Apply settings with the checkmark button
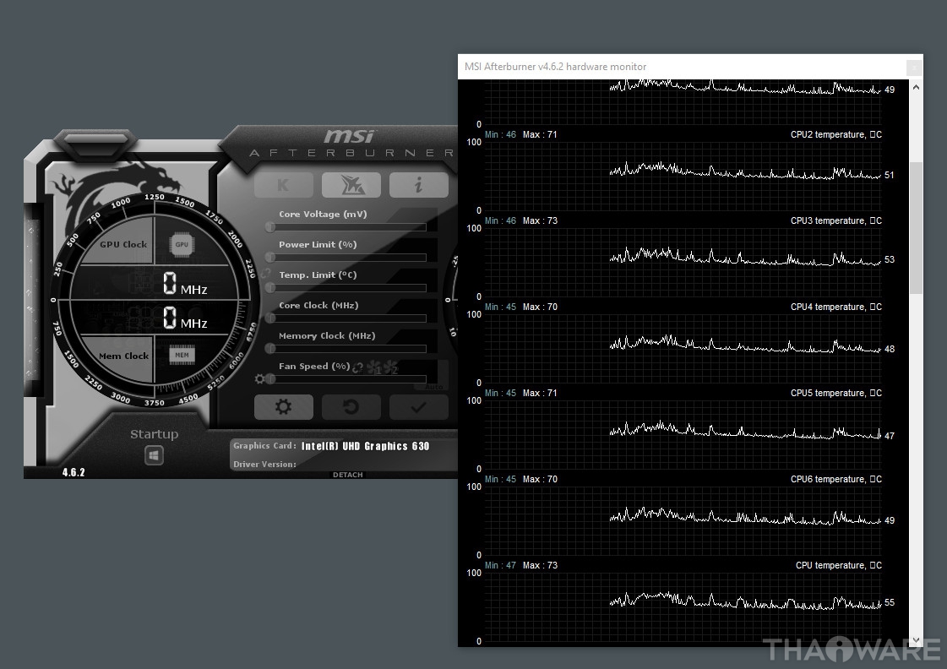The width and height of the screenshot is (947, 669). coord(418,407)
